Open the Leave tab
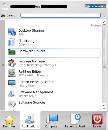This screenshot has width=108, height=130. [97, 121]
